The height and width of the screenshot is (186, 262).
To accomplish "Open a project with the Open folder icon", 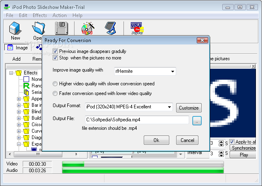I will click(x=38, y=28).
